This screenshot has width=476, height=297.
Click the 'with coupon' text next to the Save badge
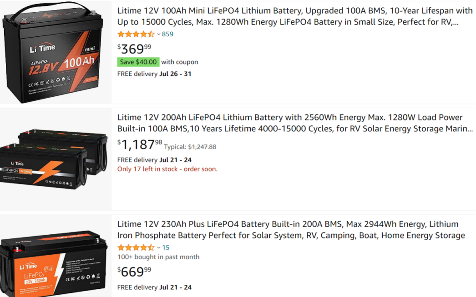click(x=180, y=62)
